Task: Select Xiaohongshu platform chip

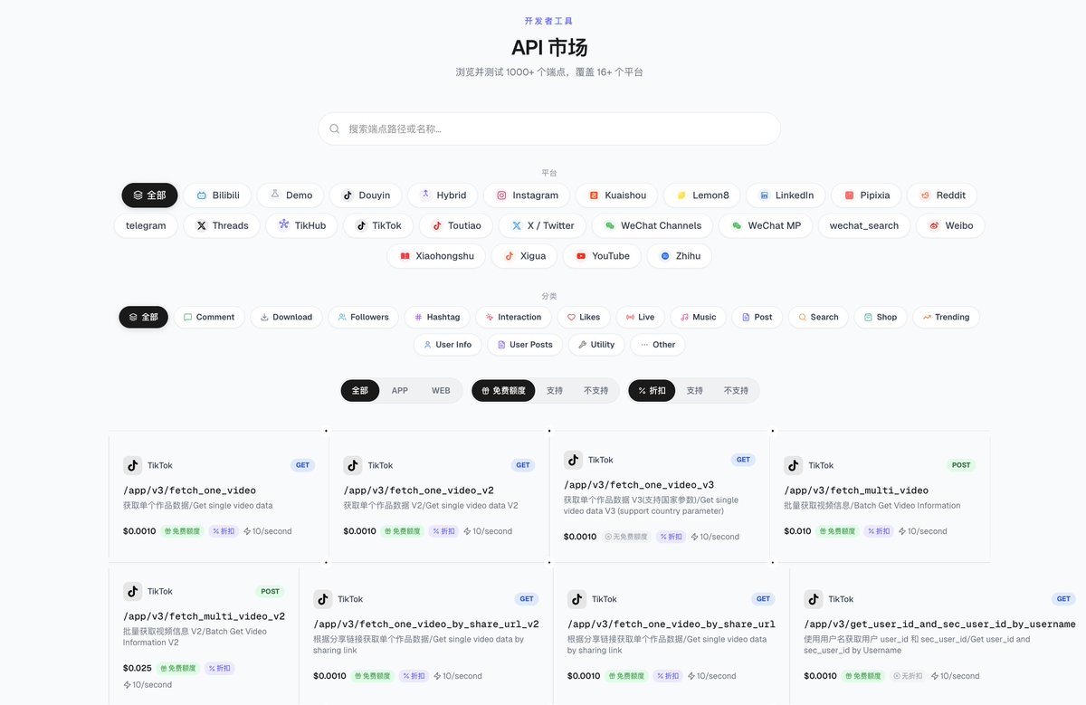Action: coord(436,256)
